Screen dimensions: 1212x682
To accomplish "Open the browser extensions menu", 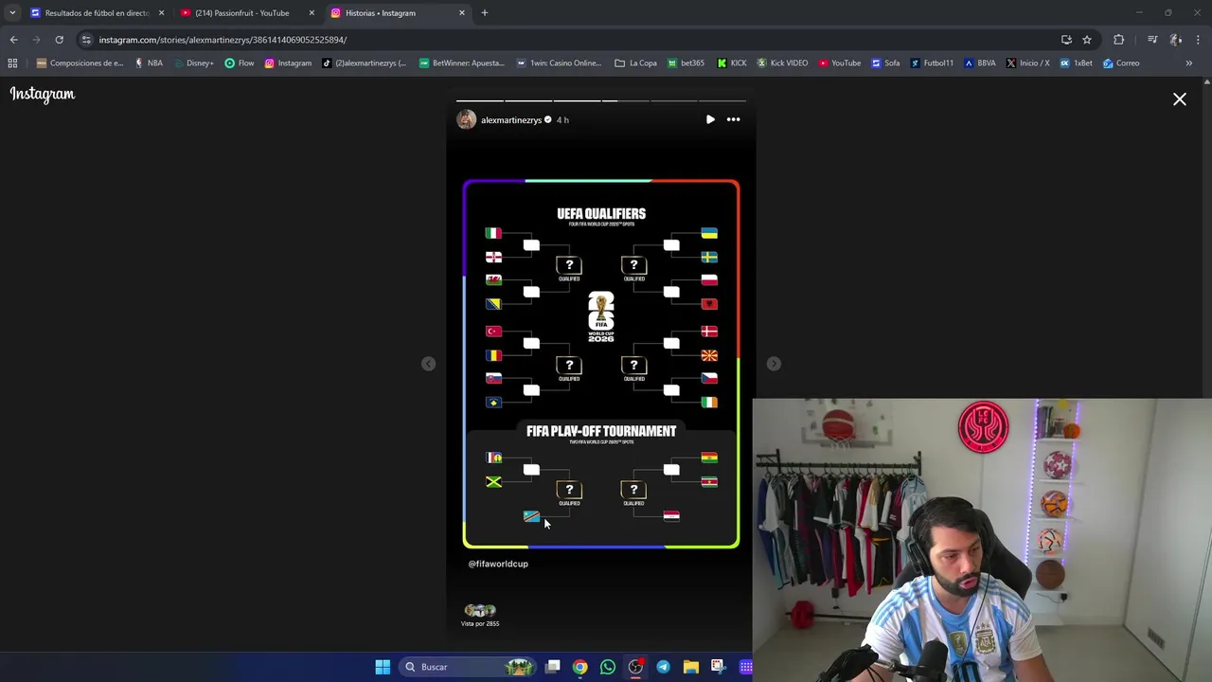I will [1119, 40].
